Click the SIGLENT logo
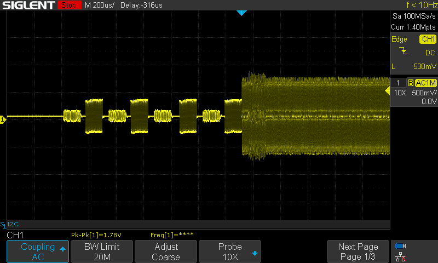 coord(29,5)
